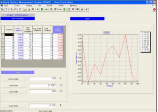Click the Lane Width column header in the table

(x=48, y=29)
